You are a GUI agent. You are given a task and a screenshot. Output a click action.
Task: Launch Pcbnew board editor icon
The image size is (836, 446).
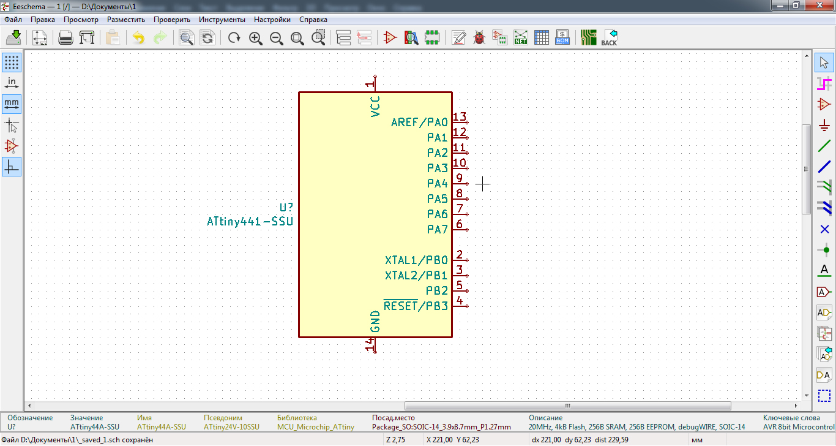tap(589, 38)
